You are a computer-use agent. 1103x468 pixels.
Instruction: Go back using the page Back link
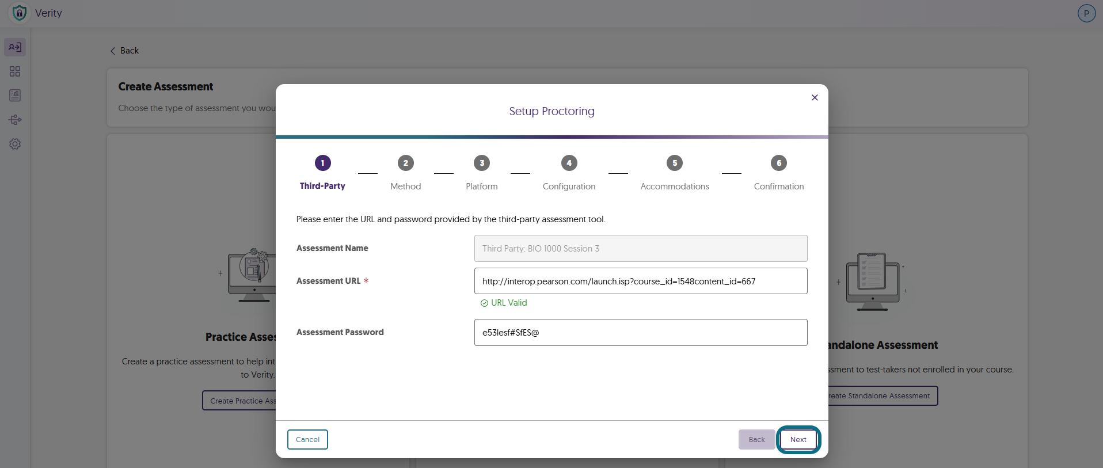coord(124,51)
